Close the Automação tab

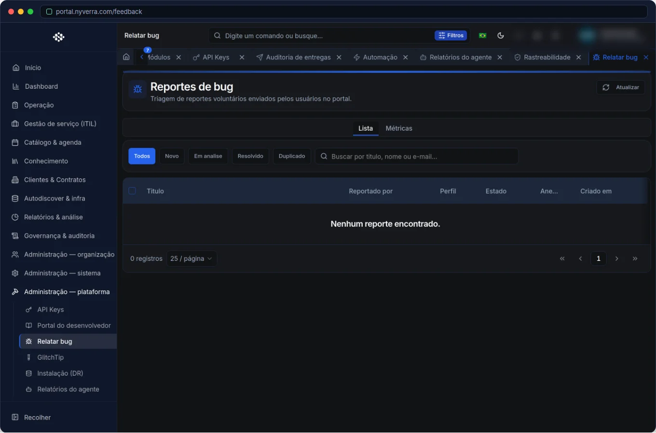point(406,57)
